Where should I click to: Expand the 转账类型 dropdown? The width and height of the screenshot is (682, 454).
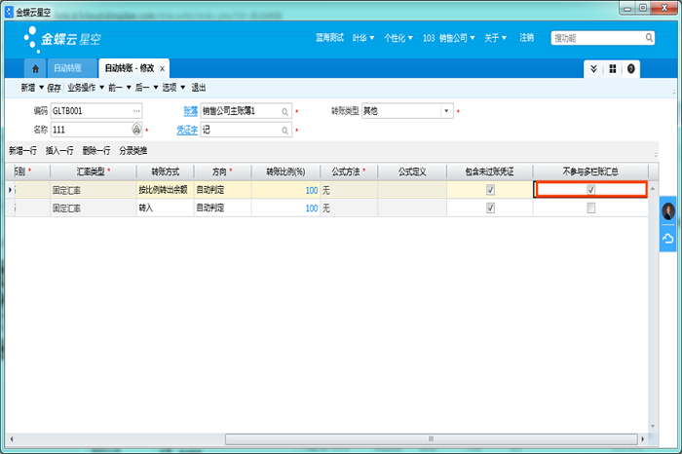[447, 111]
